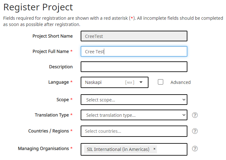
Task: Click the Advanced checkbox label text
Action: pos(180,82)
